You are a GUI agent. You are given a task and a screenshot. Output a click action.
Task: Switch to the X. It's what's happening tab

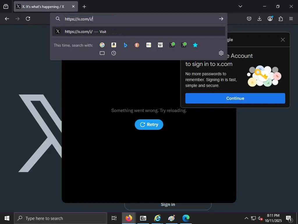click(x=46, y=6)
